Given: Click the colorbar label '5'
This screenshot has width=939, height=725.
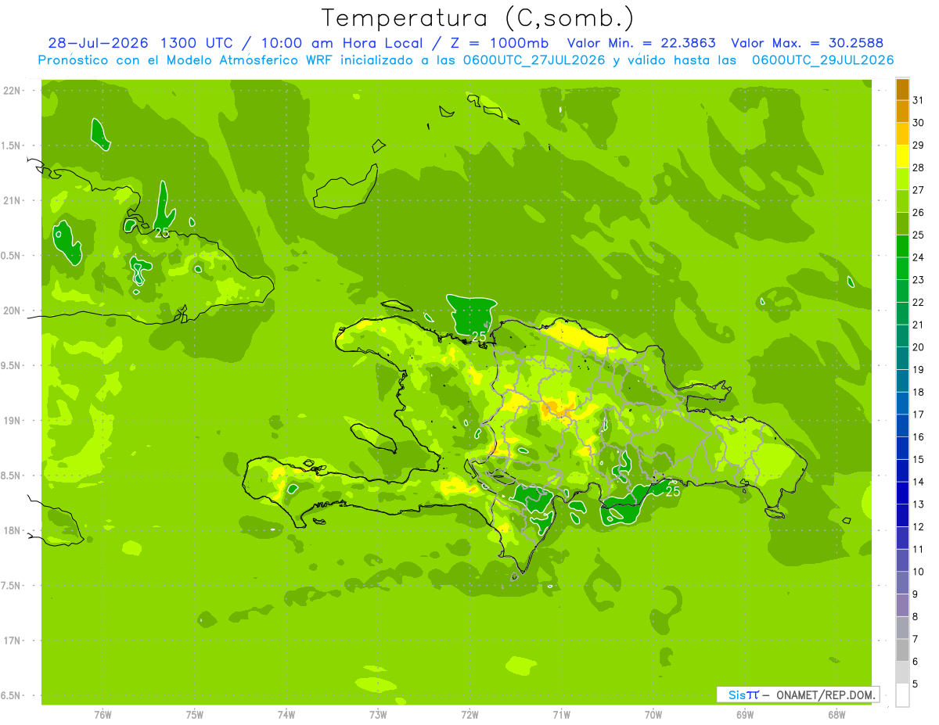Looking at the screenshot, I should point(916,684).
